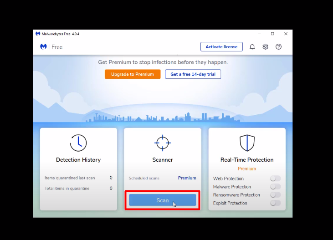Toggle Exploit Protection switch
The image size is (333, 240).
[276, 203]
